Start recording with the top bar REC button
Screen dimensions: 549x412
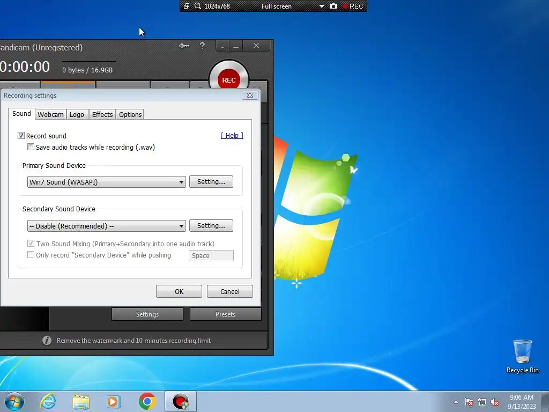coord(353,6)
